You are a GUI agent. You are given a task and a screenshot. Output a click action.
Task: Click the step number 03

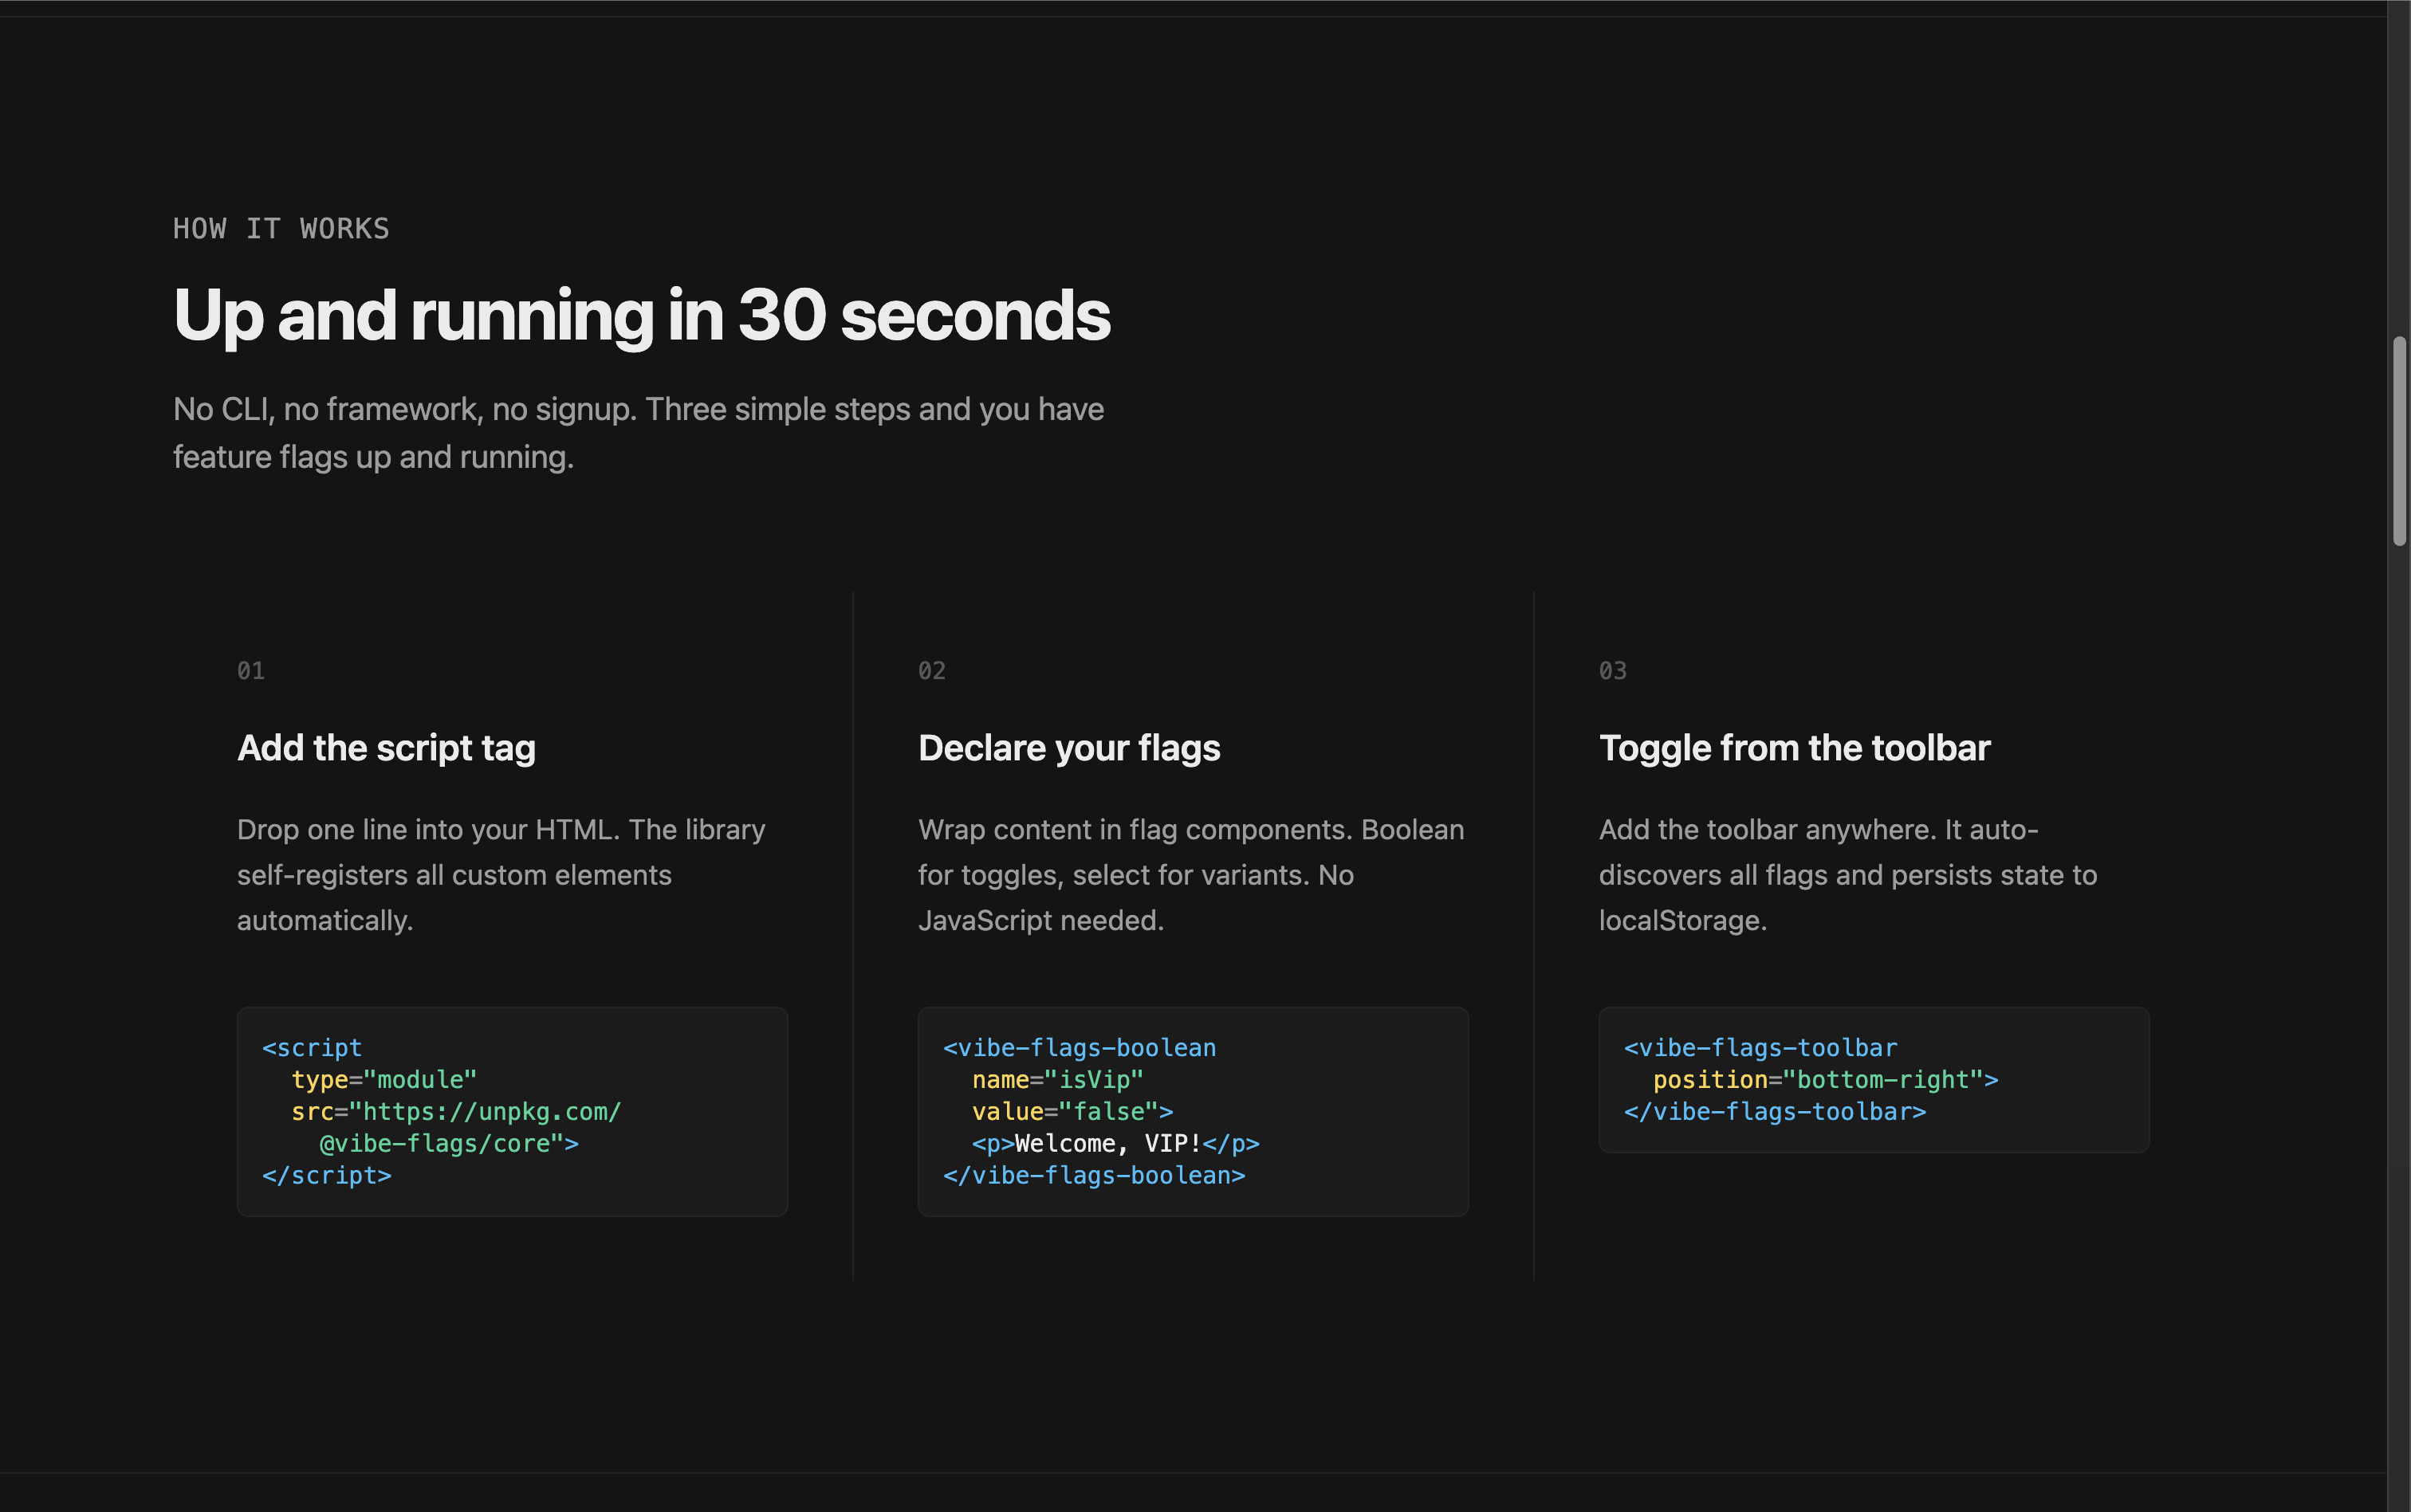click(x=1612, y=670)
